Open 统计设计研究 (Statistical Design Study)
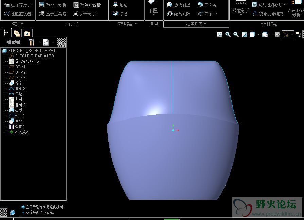 (x=267, y=13)
